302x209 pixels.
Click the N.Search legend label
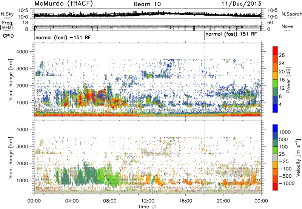(291, 14)
